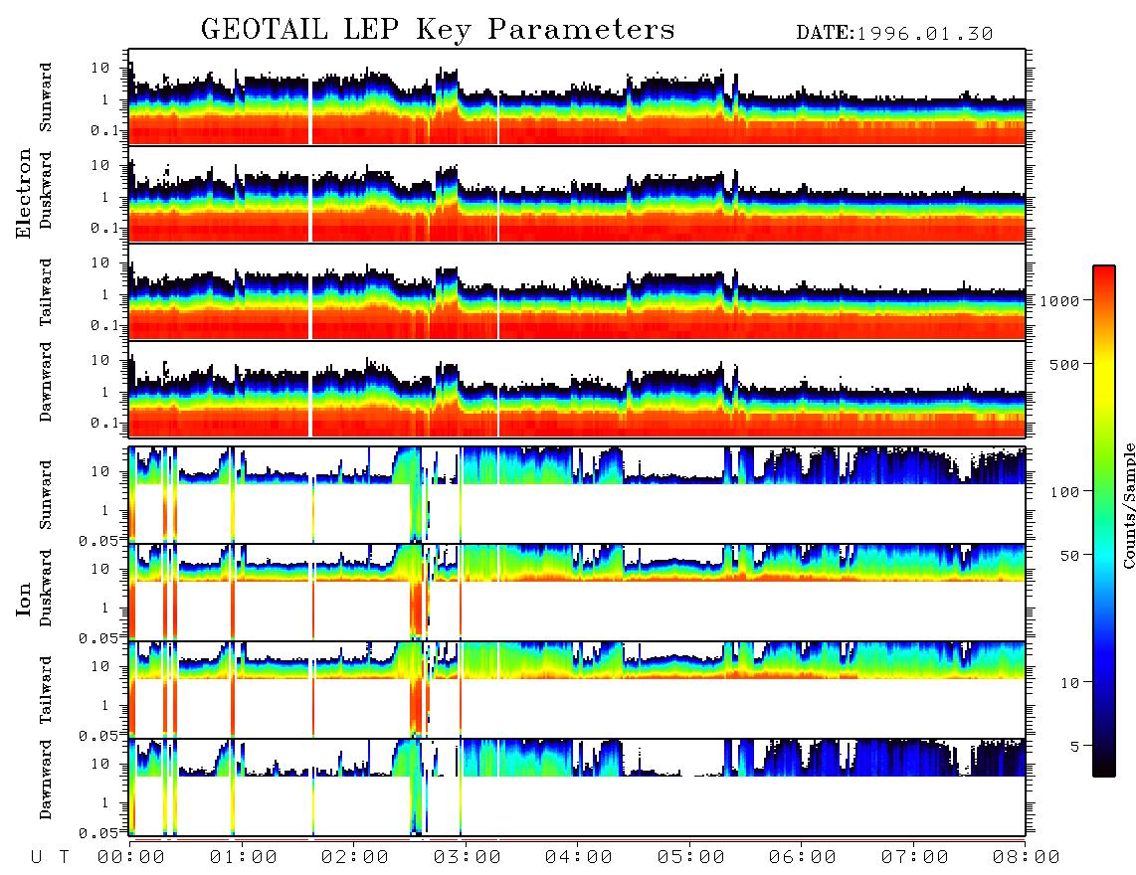
Task: Select the Electron "Duskward" panel label
Action: click(46, 191)
